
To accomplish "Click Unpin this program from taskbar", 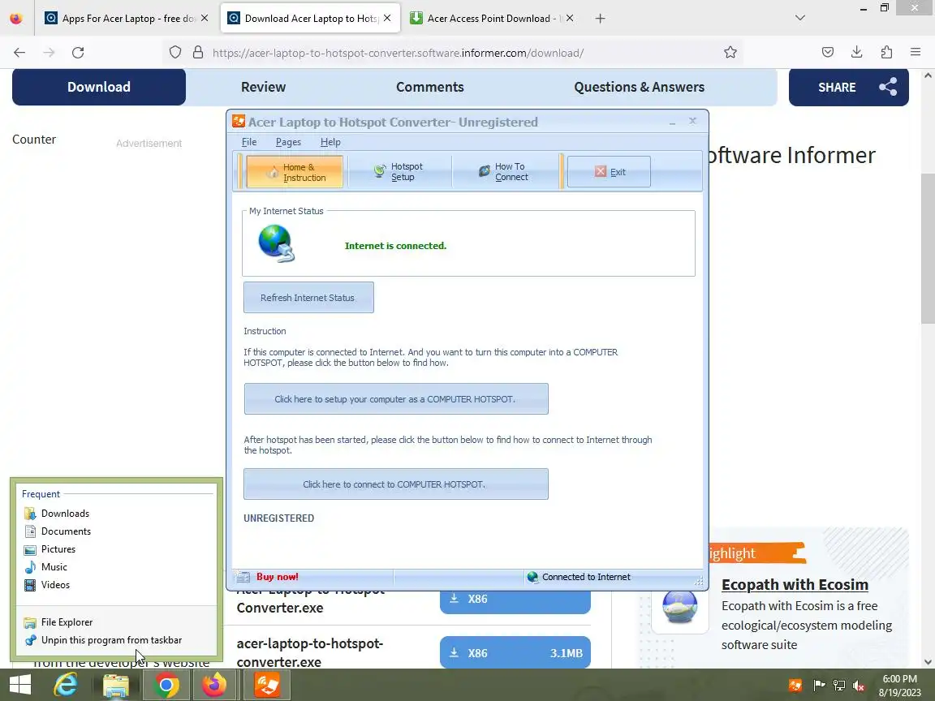I will click(x=116, y=639).
